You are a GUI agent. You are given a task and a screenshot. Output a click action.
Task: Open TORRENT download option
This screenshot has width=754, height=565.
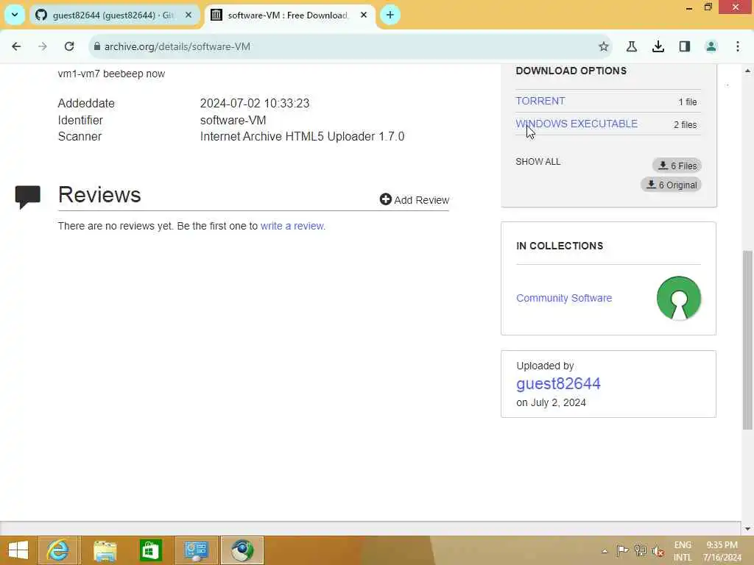click(540, 101)
